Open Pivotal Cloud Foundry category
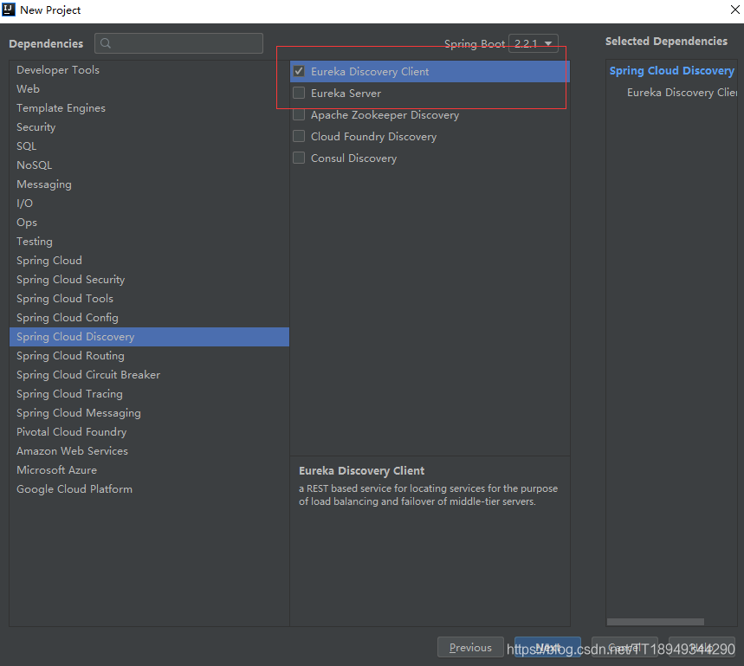Viewport: 744px width, 666px height. coord(149,431)
